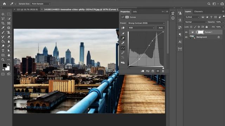Select the Blur droplet tool
Image resolution: width=225 pixels, height=126 pixels.
pyautogui.click(x=9, y=41)
